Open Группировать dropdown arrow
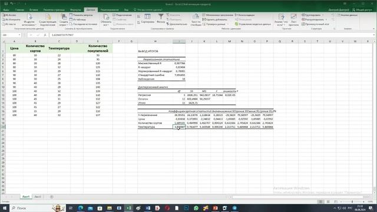The height and width of the screenshot is (212, 377). pyautogui.click(x=323, y=15)
